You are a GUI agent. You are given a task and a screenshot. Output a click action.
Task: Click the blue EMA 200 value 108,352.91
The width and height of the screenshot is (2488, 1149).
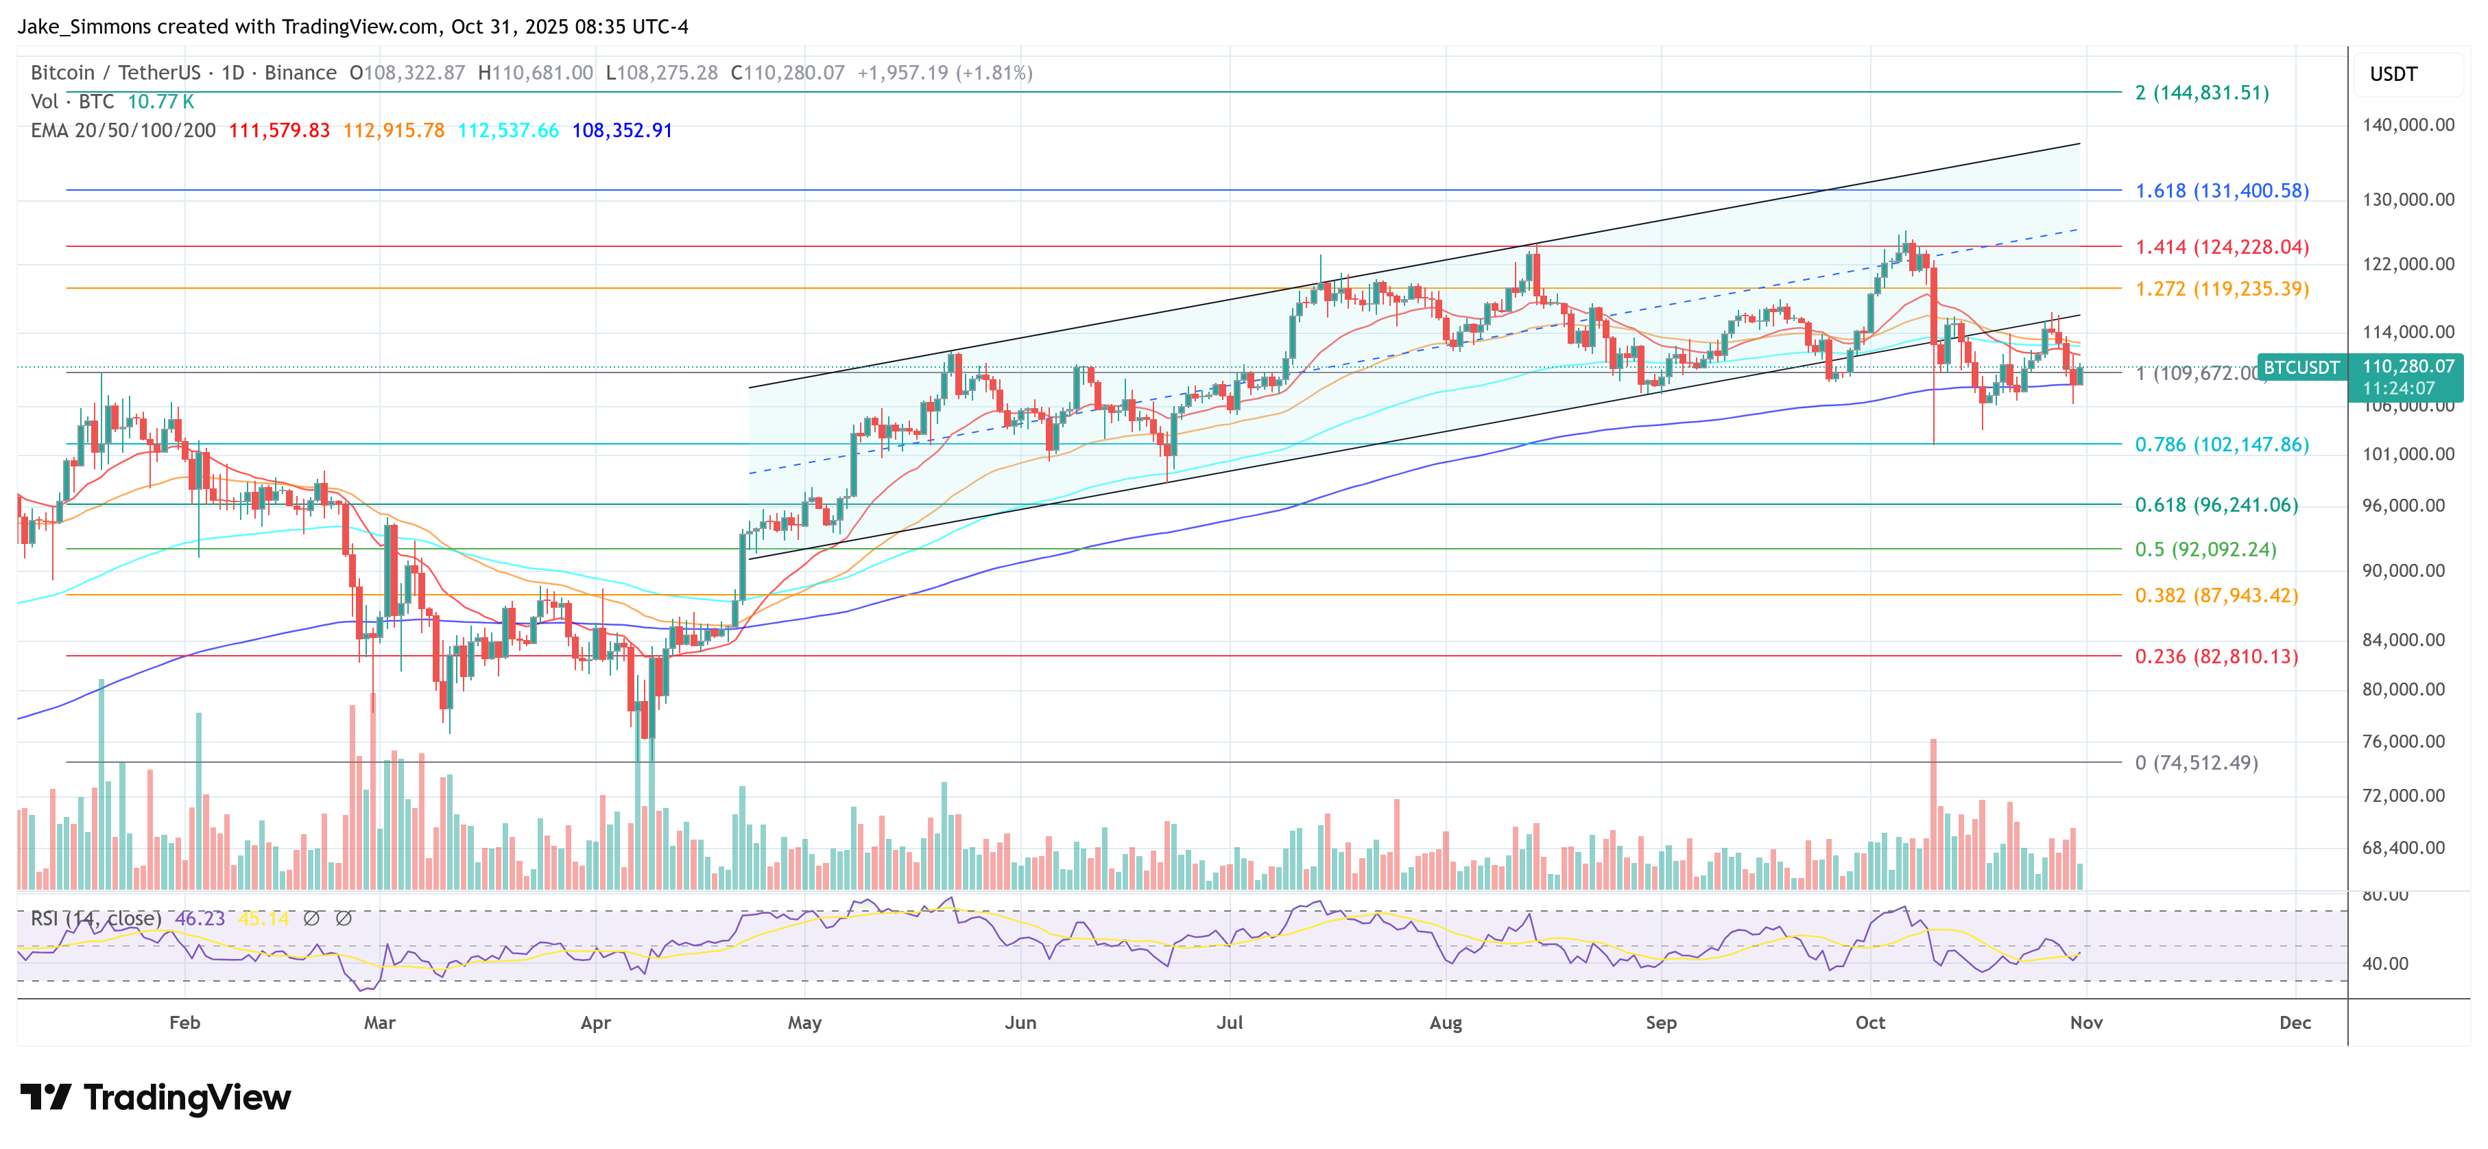click(621, 130)
